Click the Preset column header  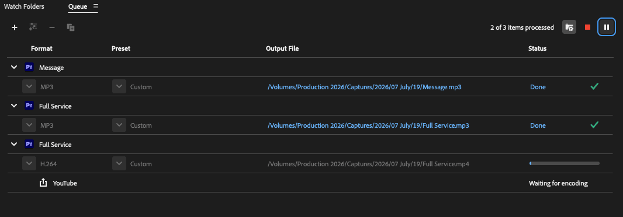point(121,48)
